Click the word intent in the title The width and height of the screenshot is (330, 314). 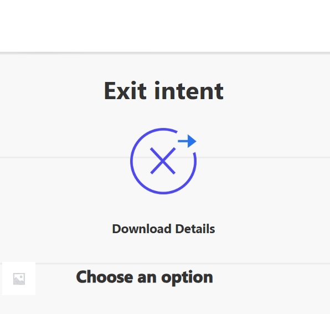tap(189, 91)
